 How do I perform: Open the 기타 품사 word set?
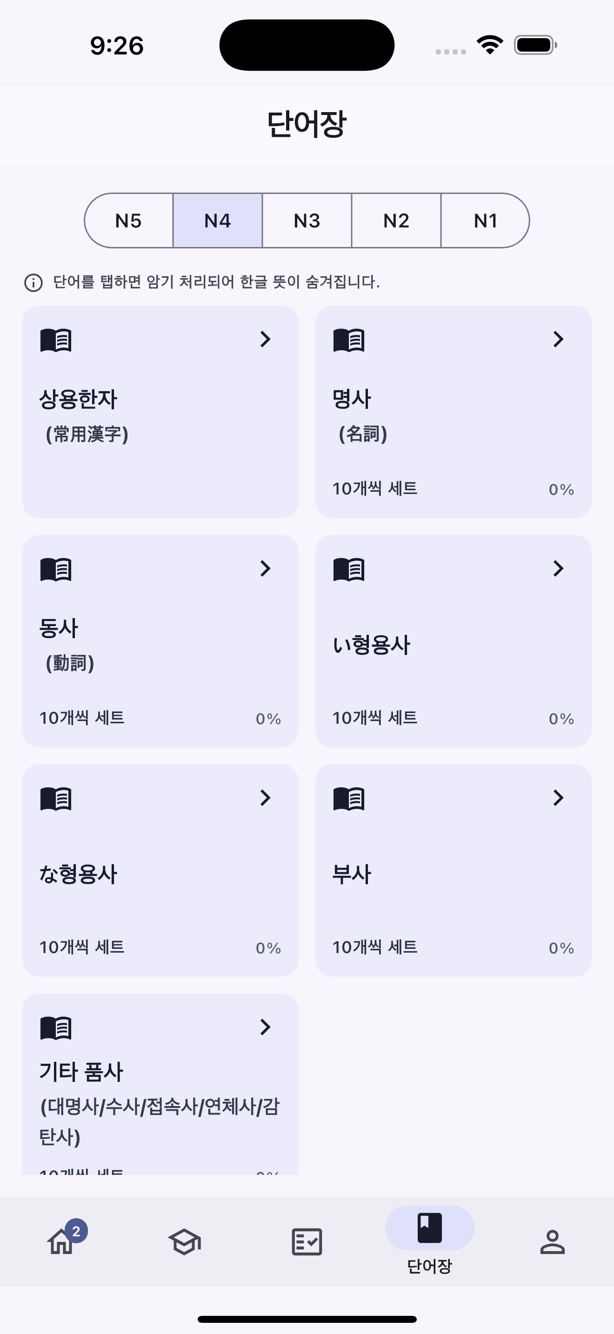pos(160,1084)
